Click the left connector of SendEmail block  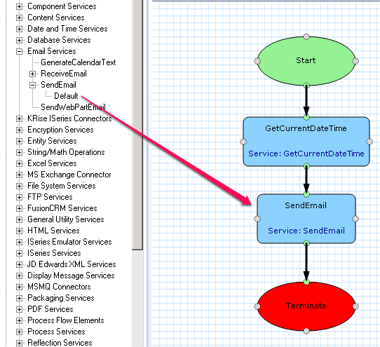click(x=257, y=219)
